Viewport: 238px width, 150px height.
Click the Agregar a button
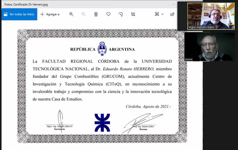pos(50,14)
